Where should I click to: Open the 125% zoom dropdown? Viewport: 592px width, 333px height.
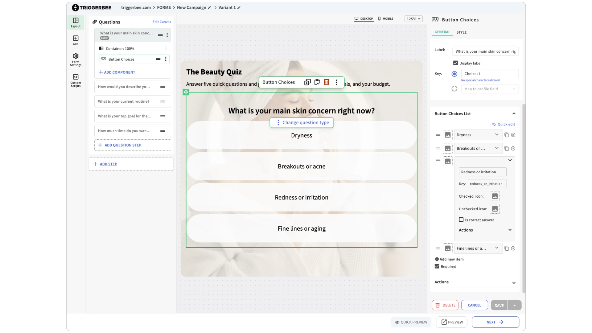point(413,19)
